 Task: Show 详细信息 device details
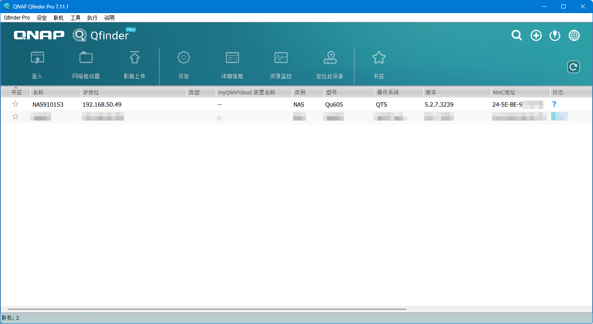(232, 58)
